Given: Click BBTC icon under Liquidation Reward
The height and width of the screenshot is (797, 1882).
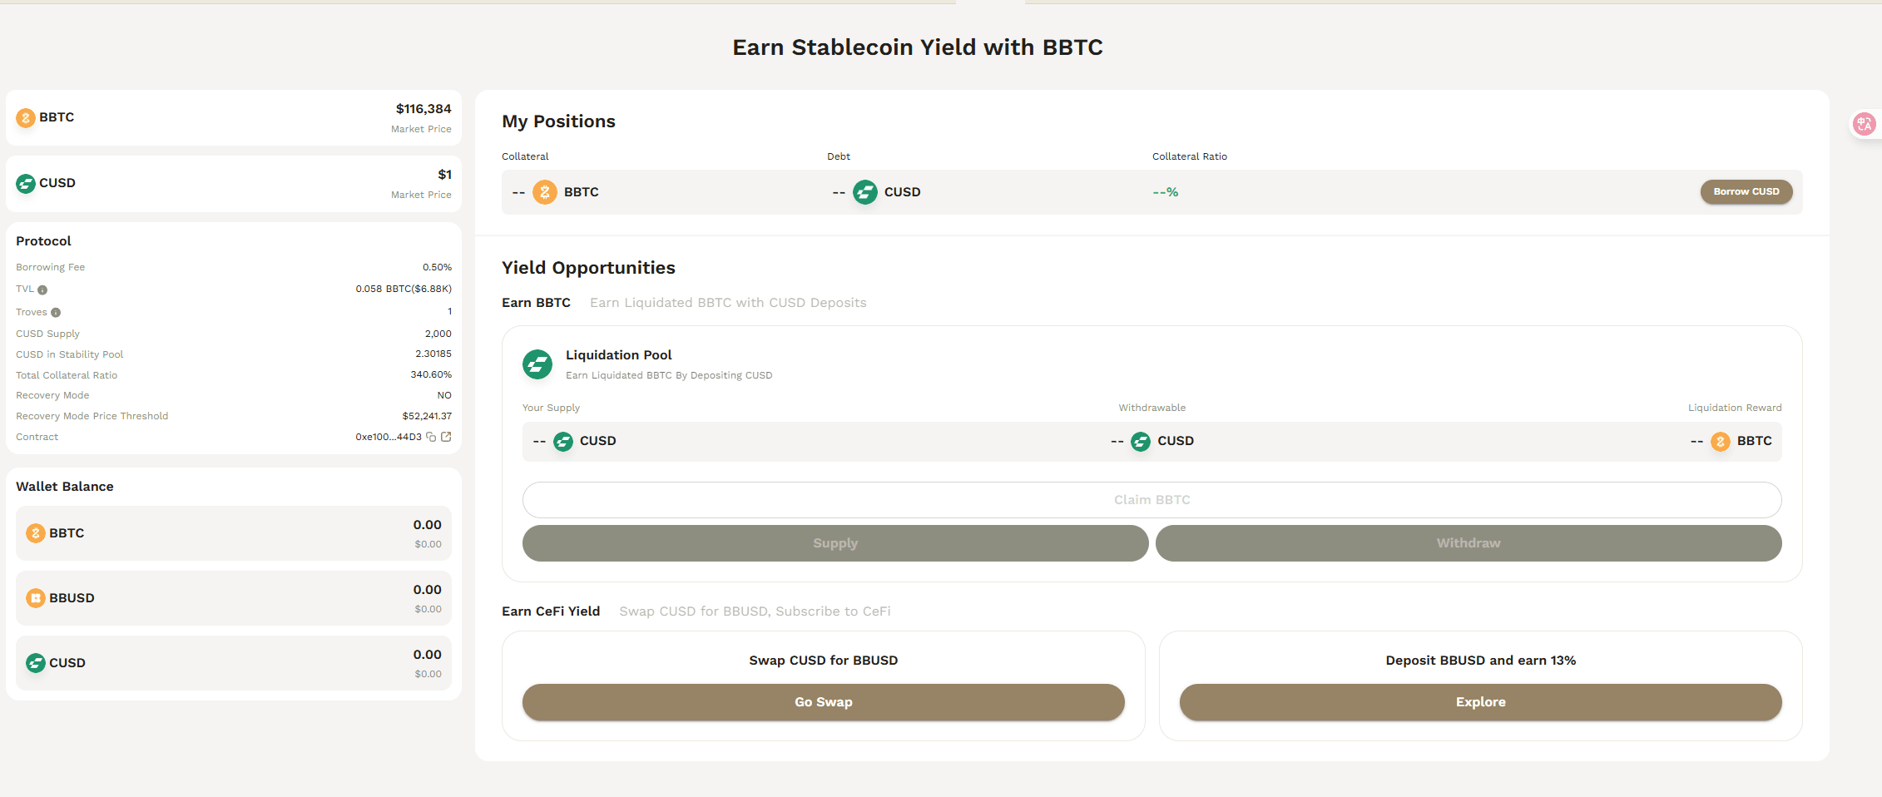Looking at the screenshot, I should point(1721,442).
